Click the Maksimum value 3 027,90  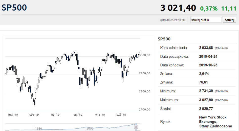pyautogui.click(x=206, y=100)
